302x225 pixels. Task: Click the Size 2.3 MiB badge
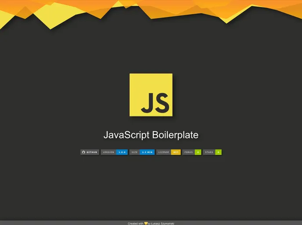[x=142, y=152]
